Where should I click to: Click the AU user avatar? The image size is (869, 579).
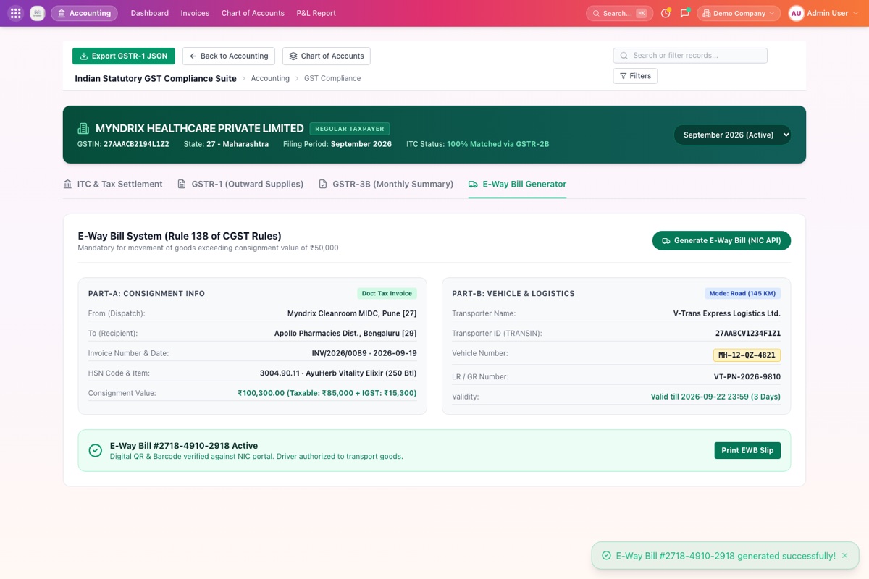(797, 13)
